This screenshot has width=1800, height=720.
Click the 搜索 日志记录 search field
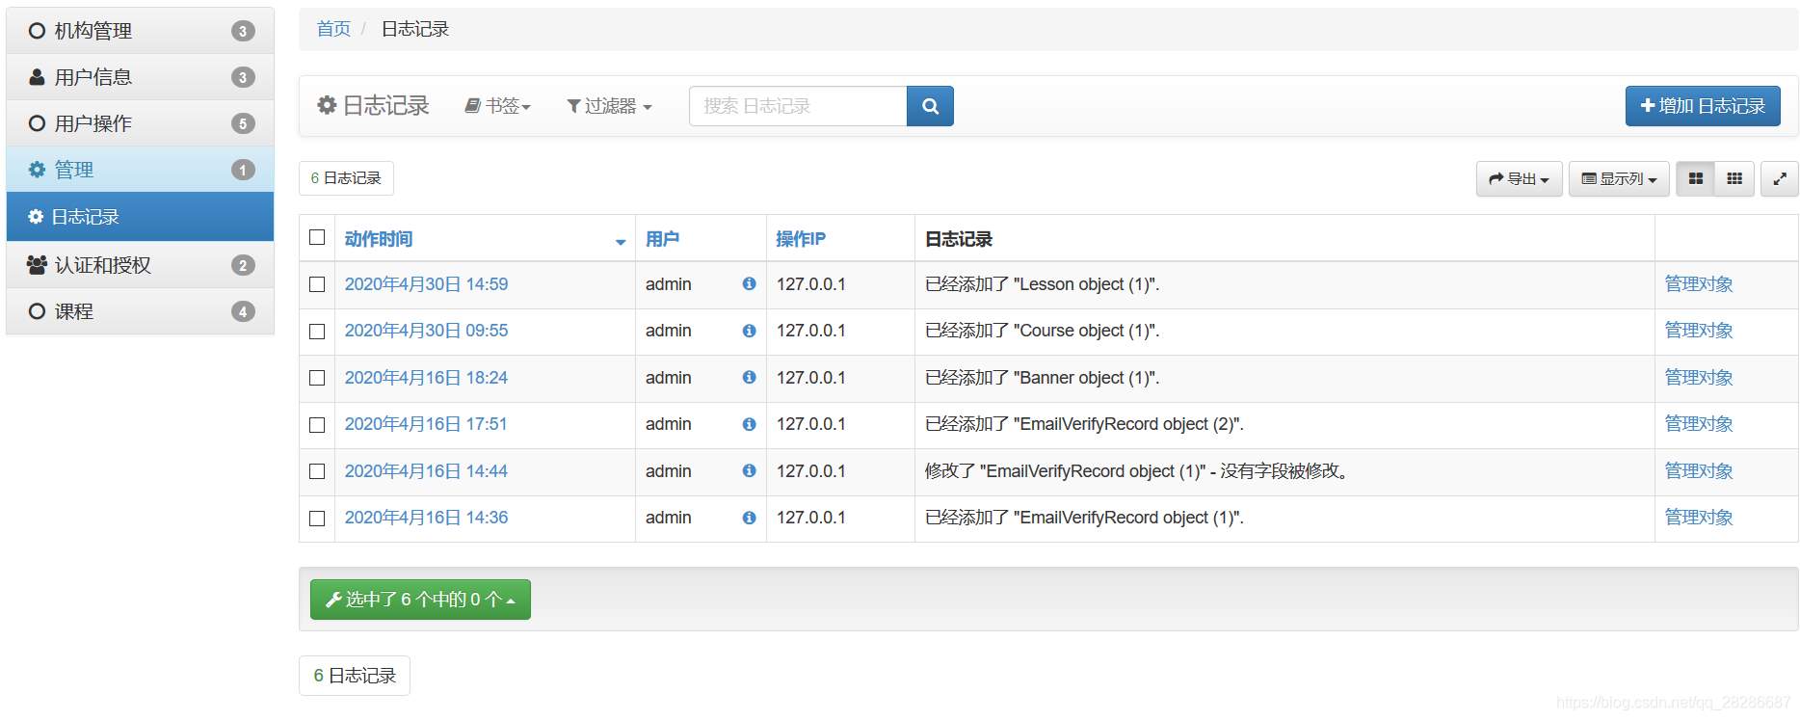point(797,106)
